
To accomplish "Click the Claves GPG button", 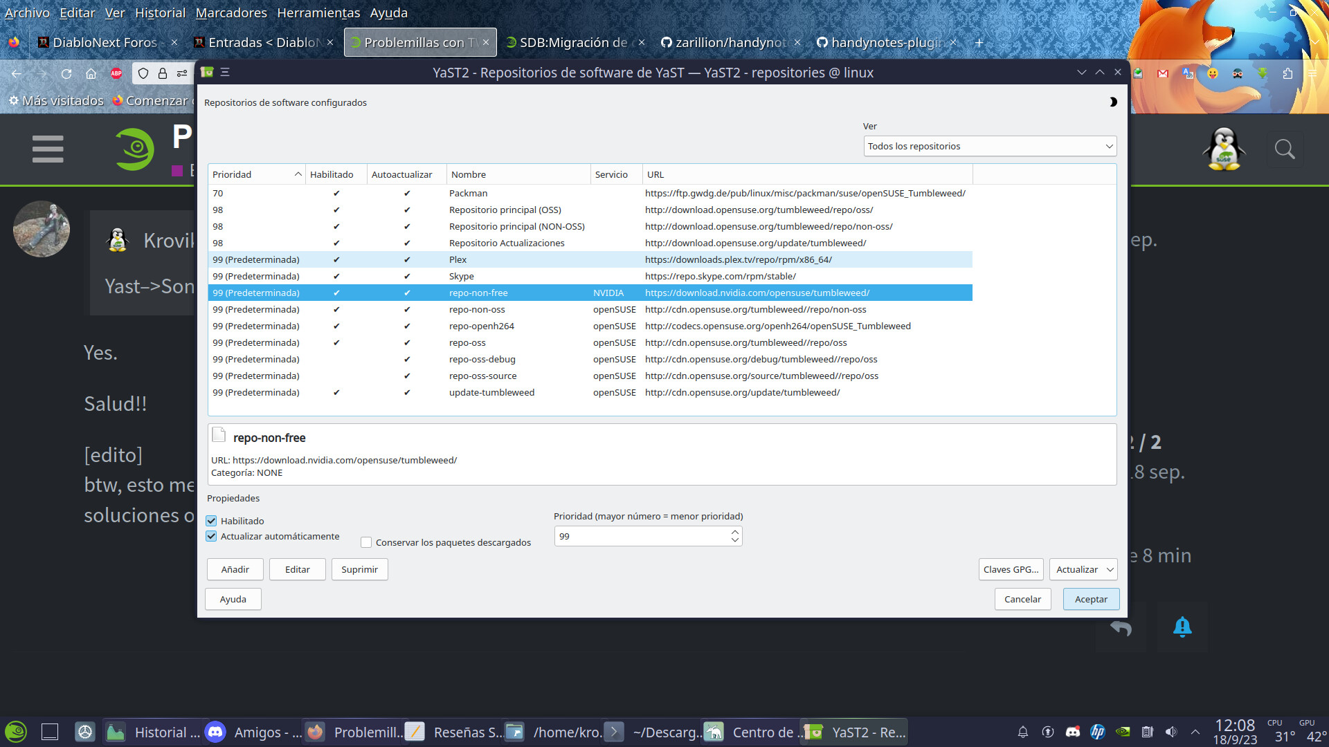I will coord(1011,569).
